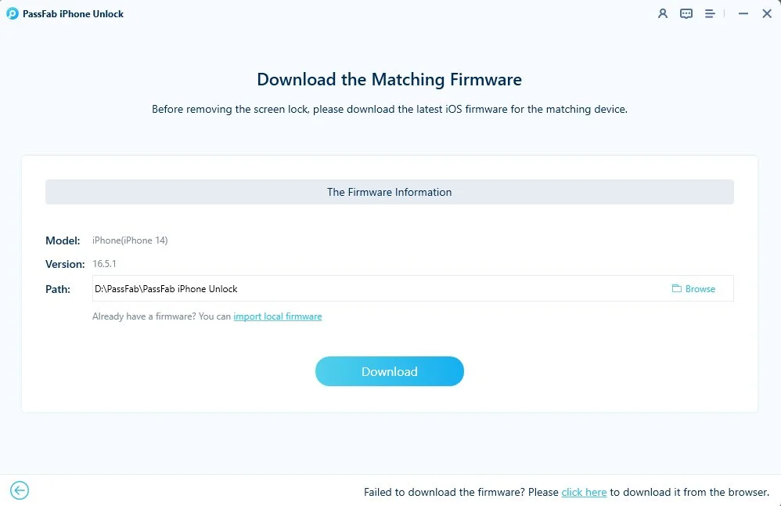
Task: Select the Version text 16.5.1
Action: pos(105,264)
